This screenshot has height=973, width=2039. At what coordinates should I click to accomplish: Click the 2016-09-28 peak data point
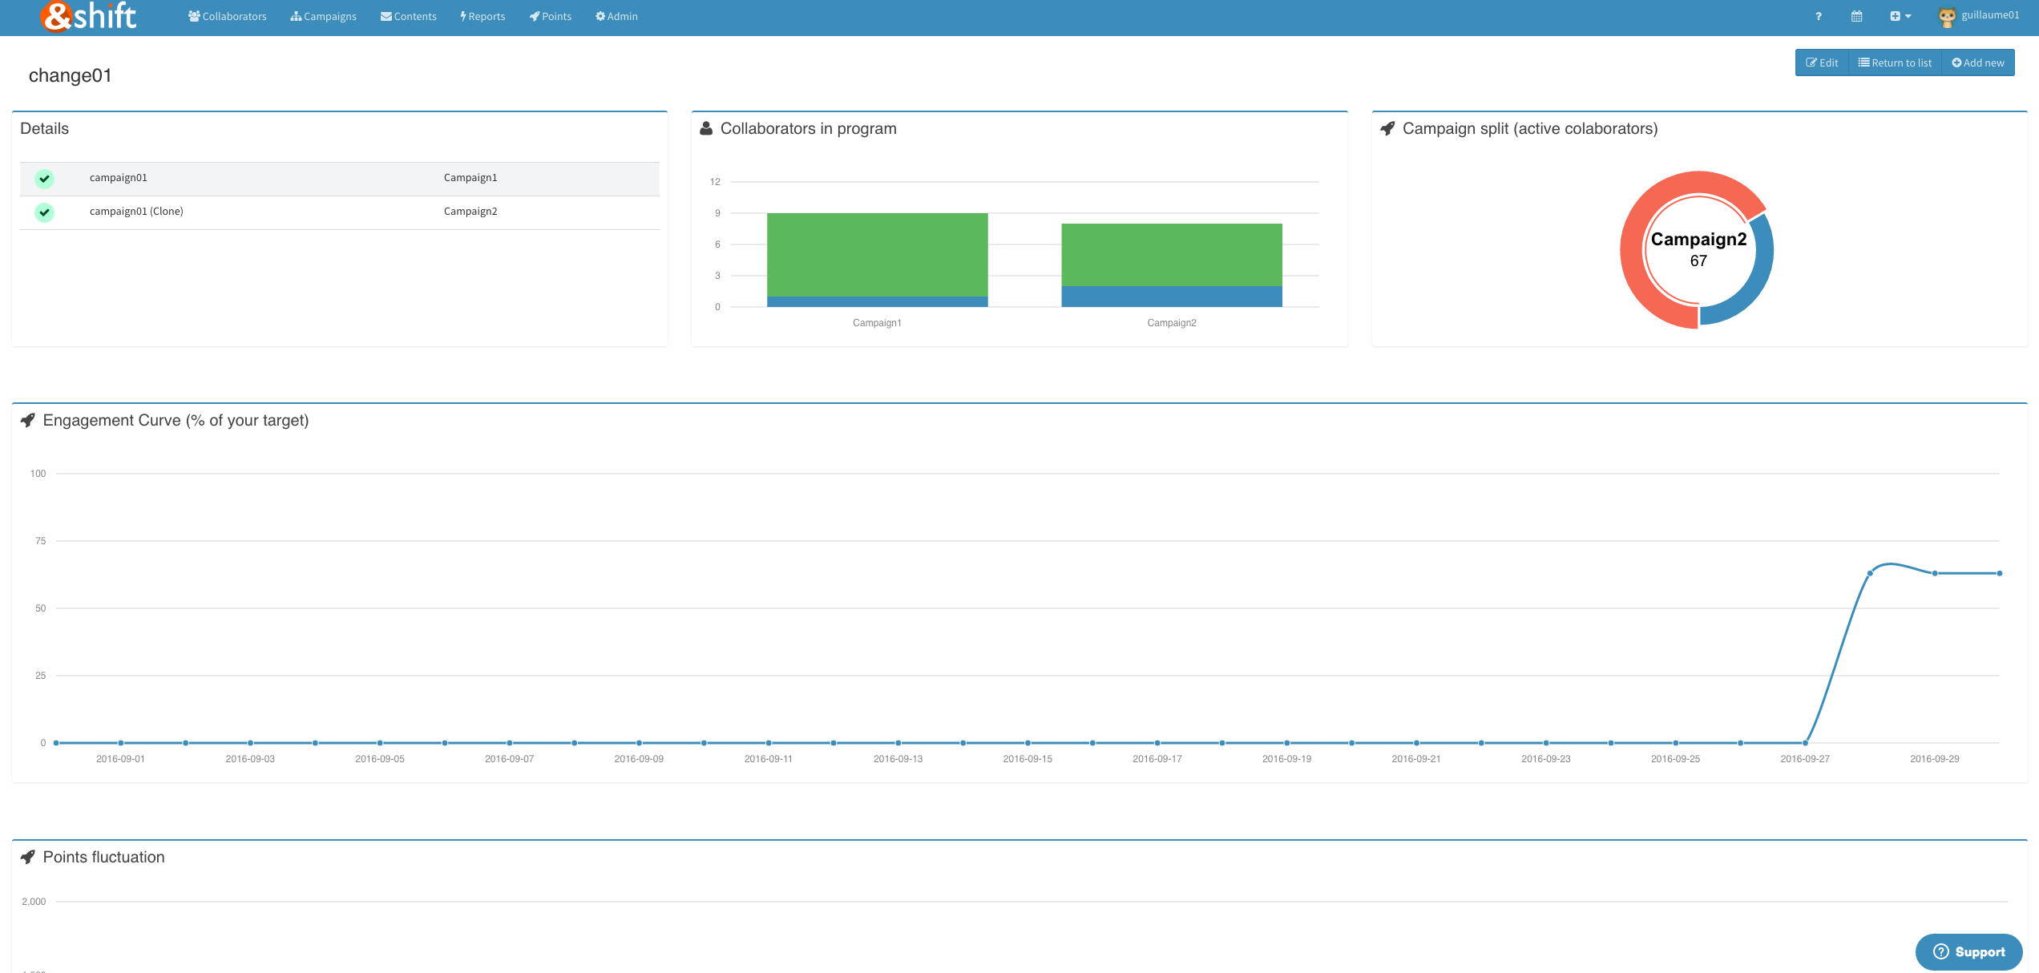click(x=1870, y=573)
